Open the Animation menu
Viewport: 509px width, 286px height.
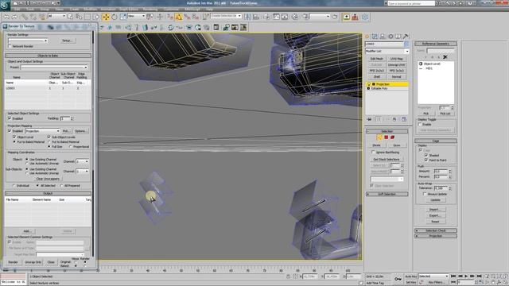point(108,9)
